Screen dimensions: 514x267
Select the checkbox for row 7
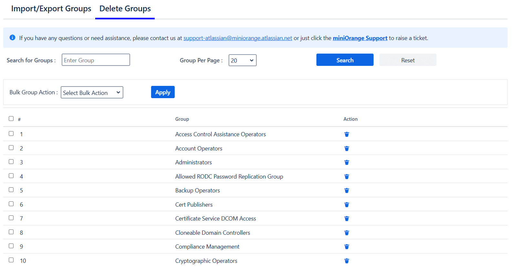11,218
